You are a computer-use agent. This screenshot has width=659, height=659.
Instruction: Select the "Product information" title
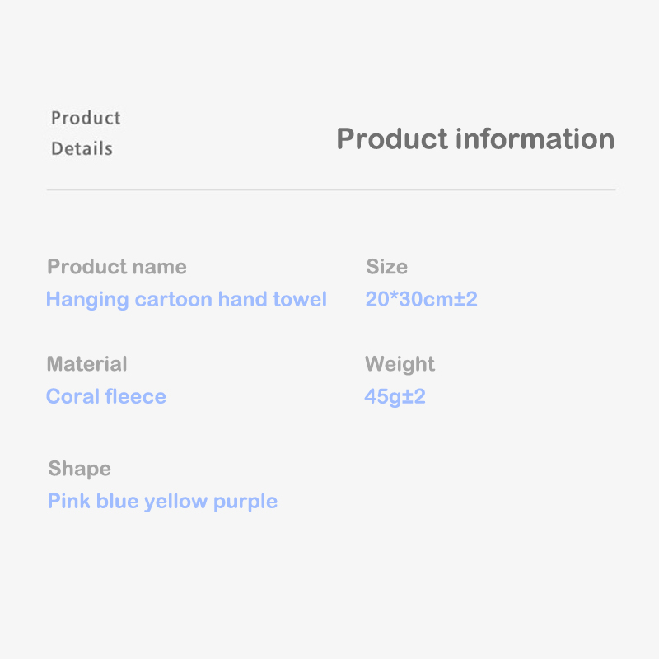[x=475, y=138]
